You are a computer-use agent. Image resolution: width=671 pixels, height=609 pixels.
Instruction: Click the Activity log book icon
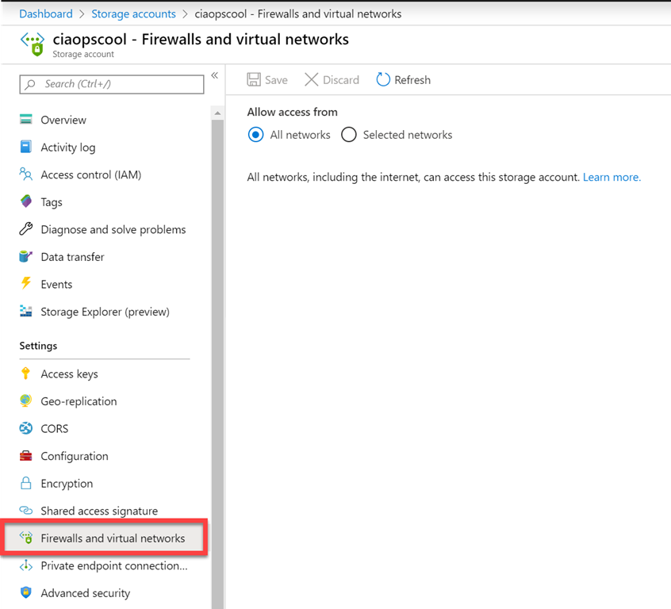pos(26,147)
